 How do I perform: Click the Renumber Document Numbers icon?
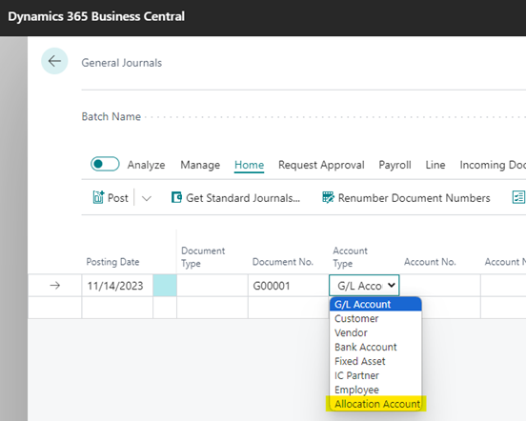[328, 197]
